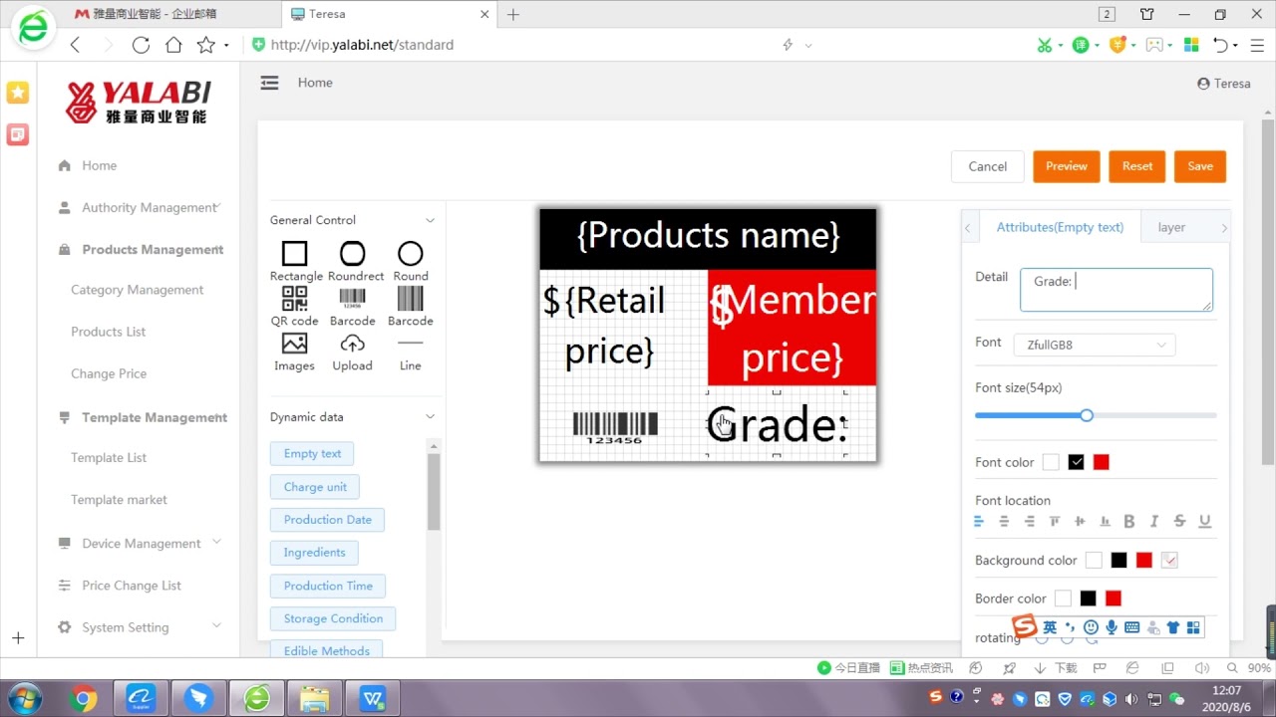Toggle underline text formatting
Screen dimensions: 1276x717
click(1204, 521)
